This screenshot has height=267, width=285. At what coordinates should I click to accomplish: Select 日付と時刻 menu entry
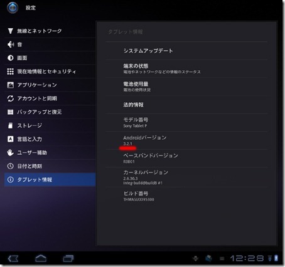50,166
